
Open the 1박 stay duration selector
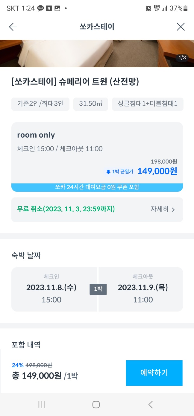coord(98,289)
